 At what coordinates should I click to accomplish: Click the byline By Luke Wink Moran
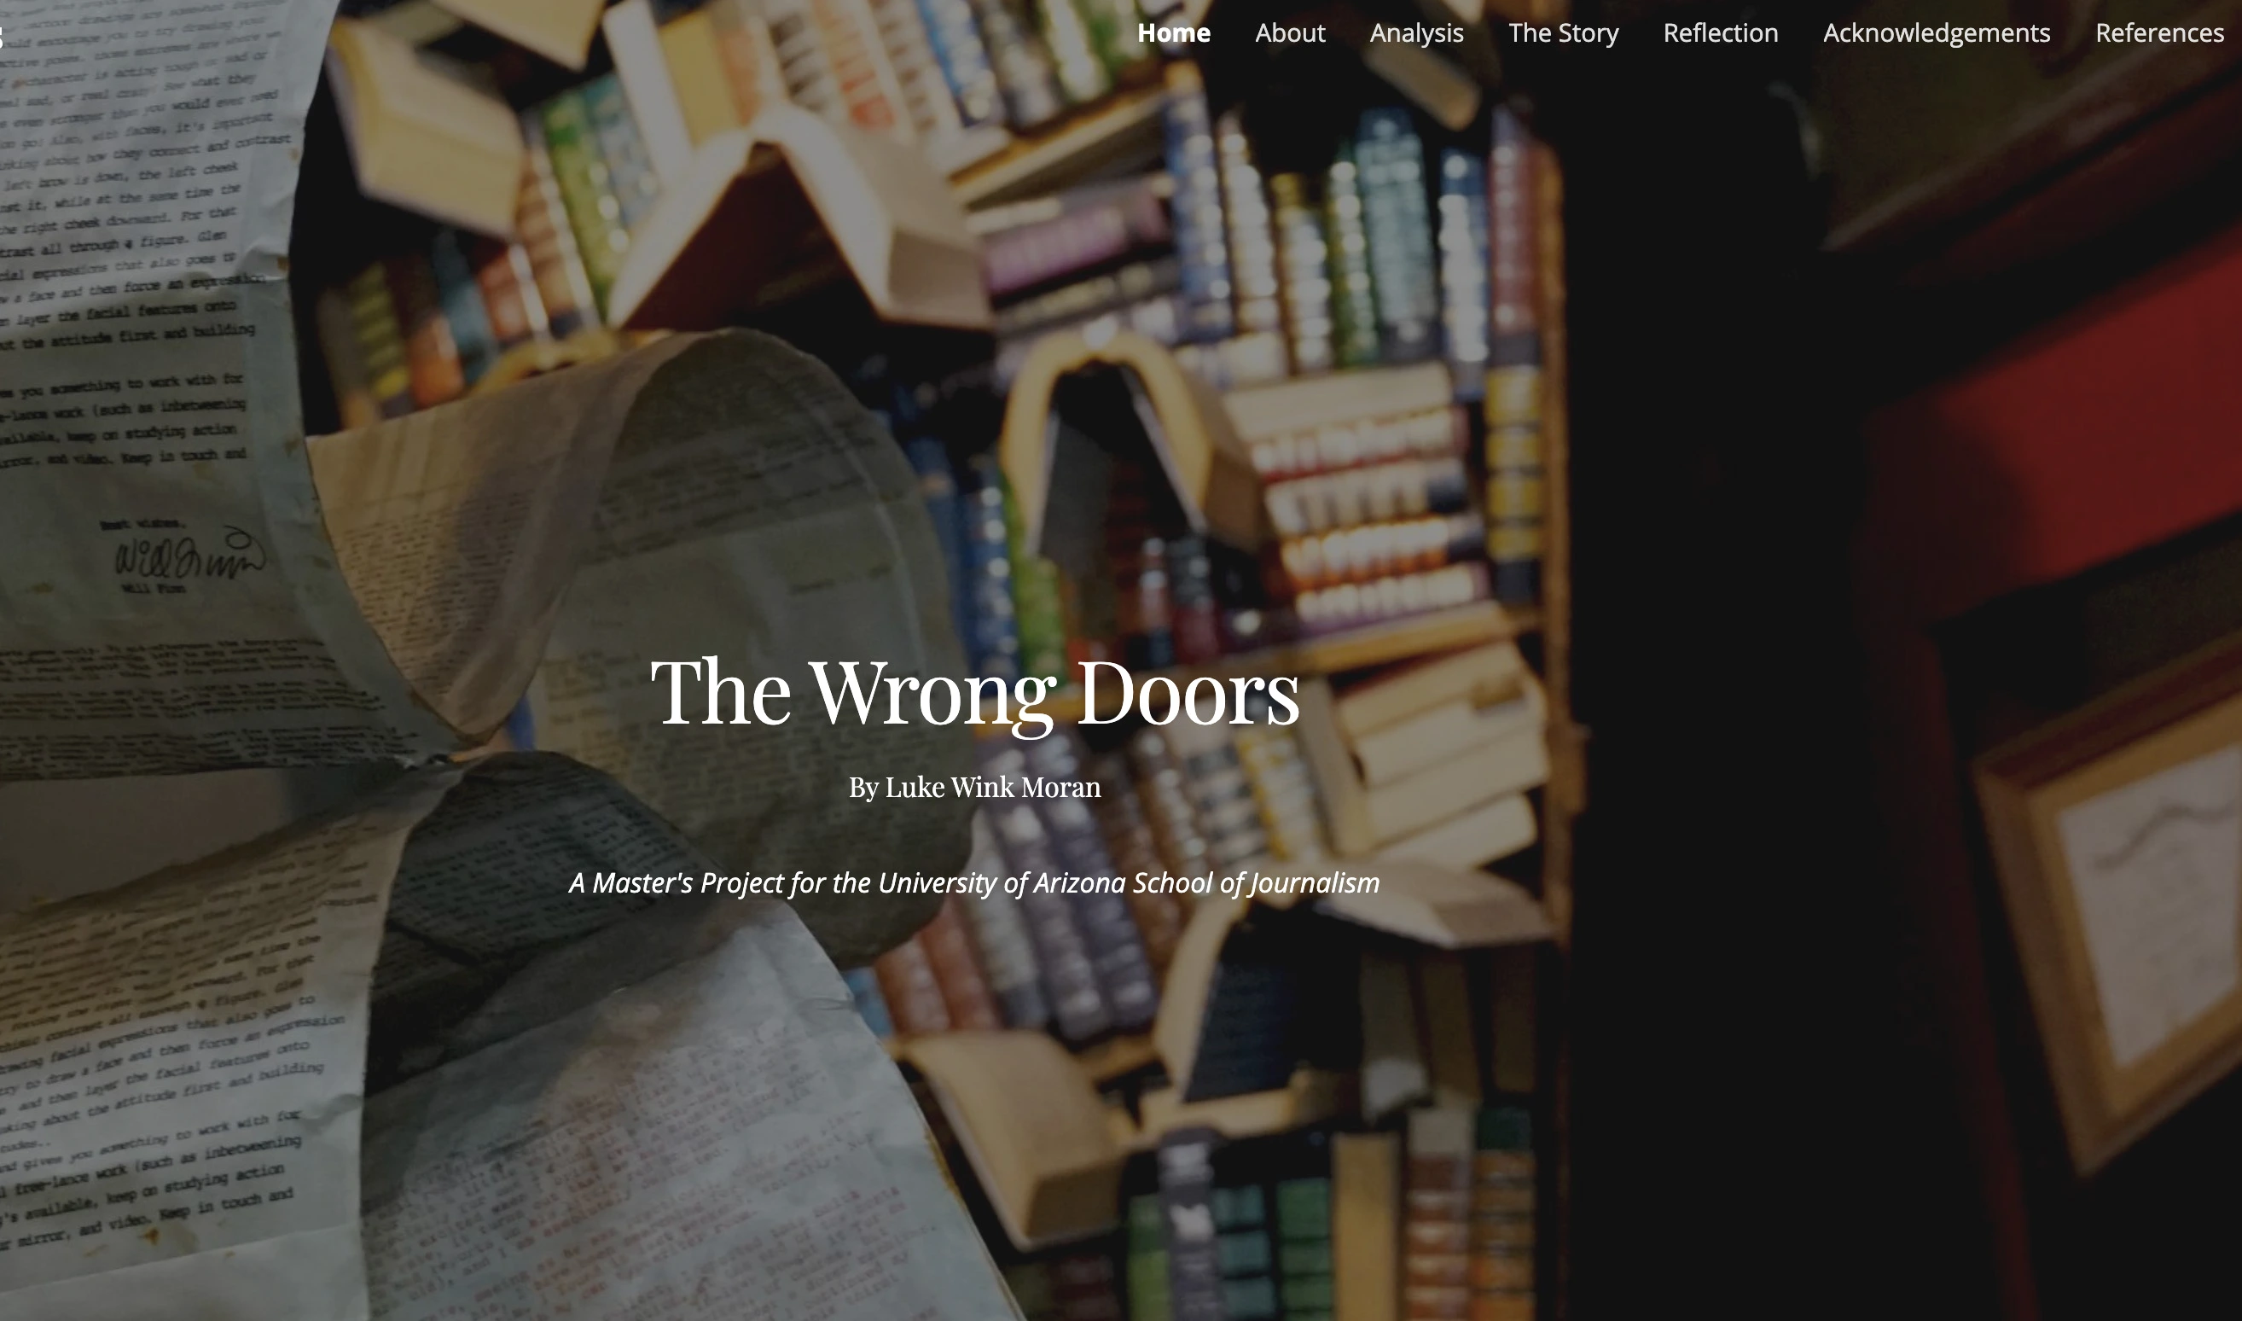tap(975, 788)
